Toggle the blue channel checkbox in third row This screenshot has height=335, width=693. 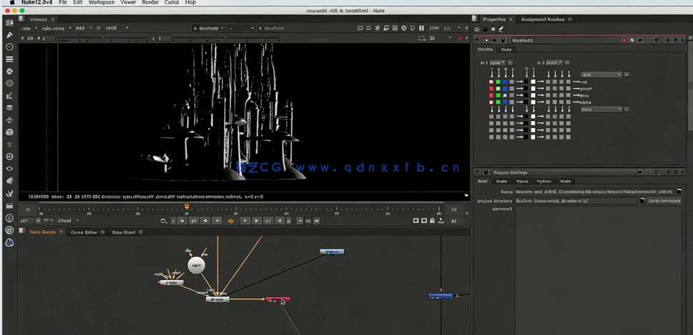[505, 95]
